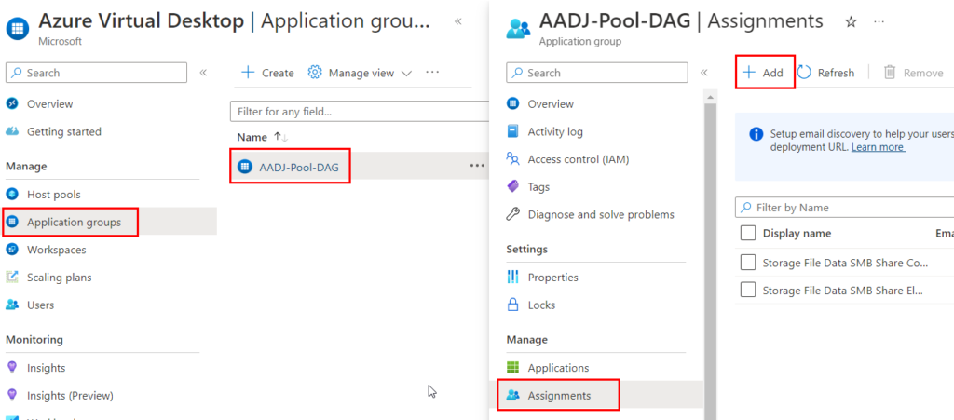Open the Learn more link
The width and height of the screenshot is (954, 420).
pos(878,147)
